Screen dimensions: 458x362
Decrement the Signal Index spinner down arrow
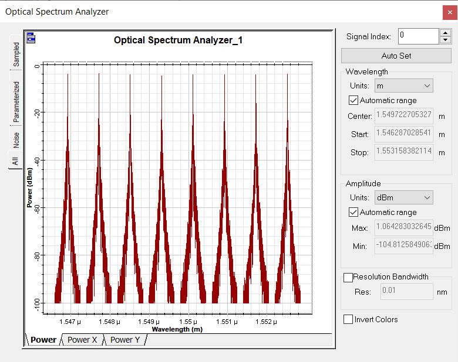445,40
